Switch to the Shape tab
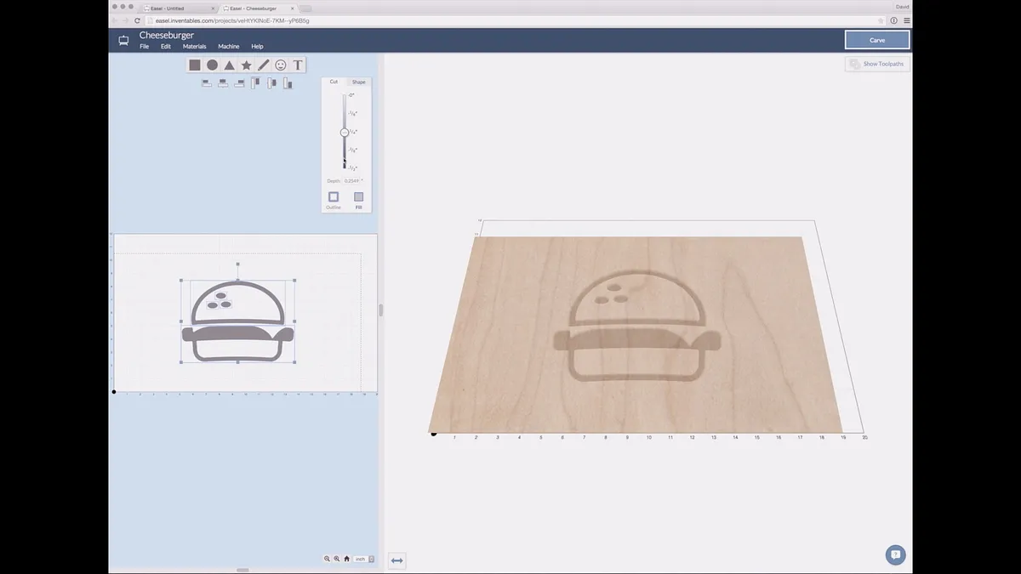This screenshot has width=1021, height=574. coord(358,82)
